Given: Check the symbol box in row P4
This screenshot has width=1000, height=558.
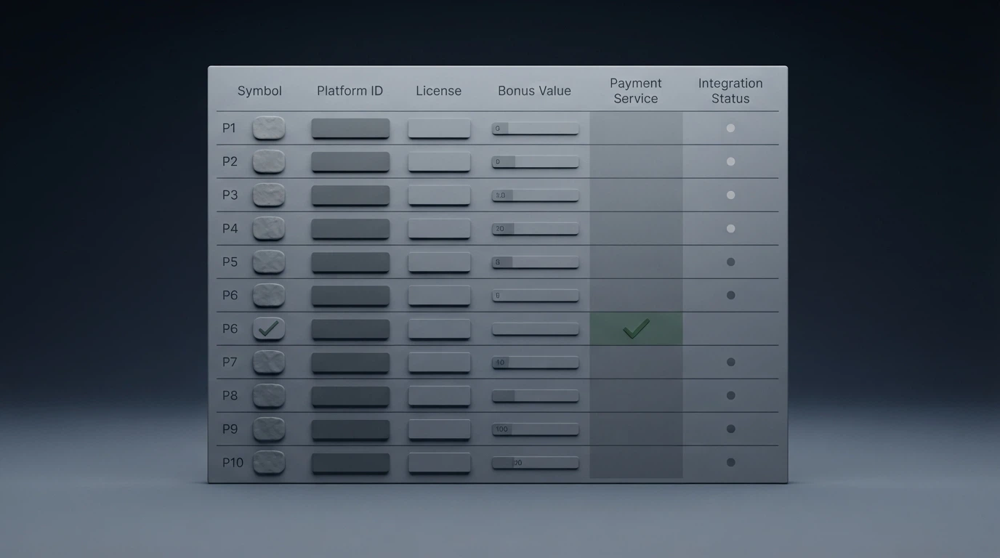Looking at the screenshot, I should click(x=269, y=228).
